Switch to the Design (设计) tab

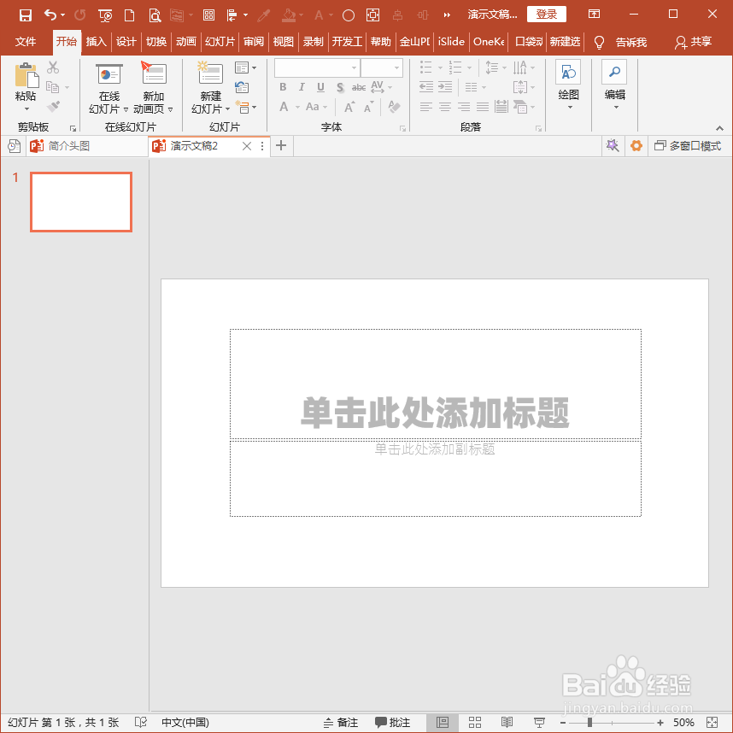pos(126,42)
